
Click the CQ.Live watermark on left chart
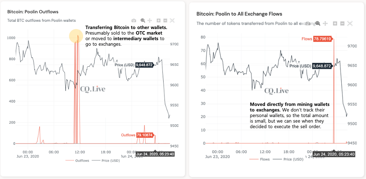[92, 89]
